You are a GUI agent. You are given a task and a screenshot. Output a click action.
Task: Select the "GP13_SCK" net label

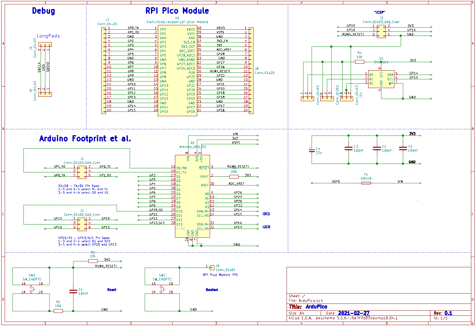click(x=157, y=223)
